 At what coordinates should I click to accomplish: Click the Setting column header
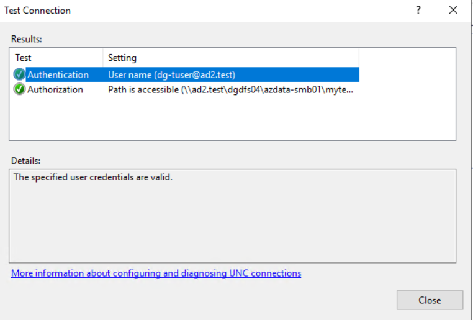tap(122, 58)
